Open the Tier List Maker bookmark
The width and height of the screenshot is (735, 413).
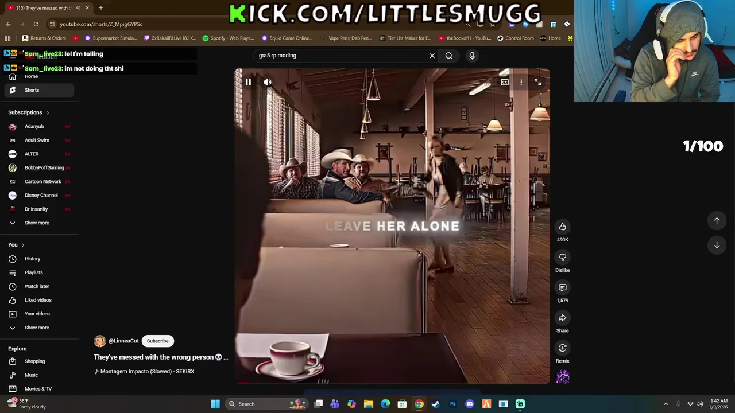pos(405,38)
